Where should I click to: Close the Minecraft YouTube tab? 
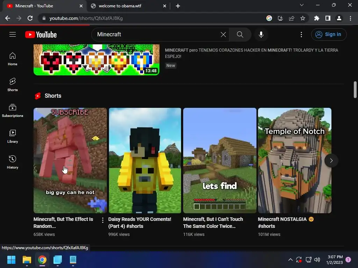[x=81, y=6]
